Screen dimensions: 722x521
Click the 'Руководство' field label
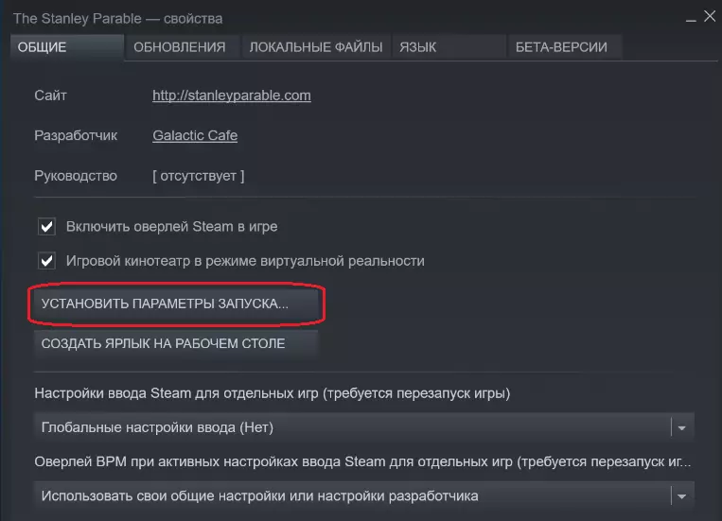point(76,176)
